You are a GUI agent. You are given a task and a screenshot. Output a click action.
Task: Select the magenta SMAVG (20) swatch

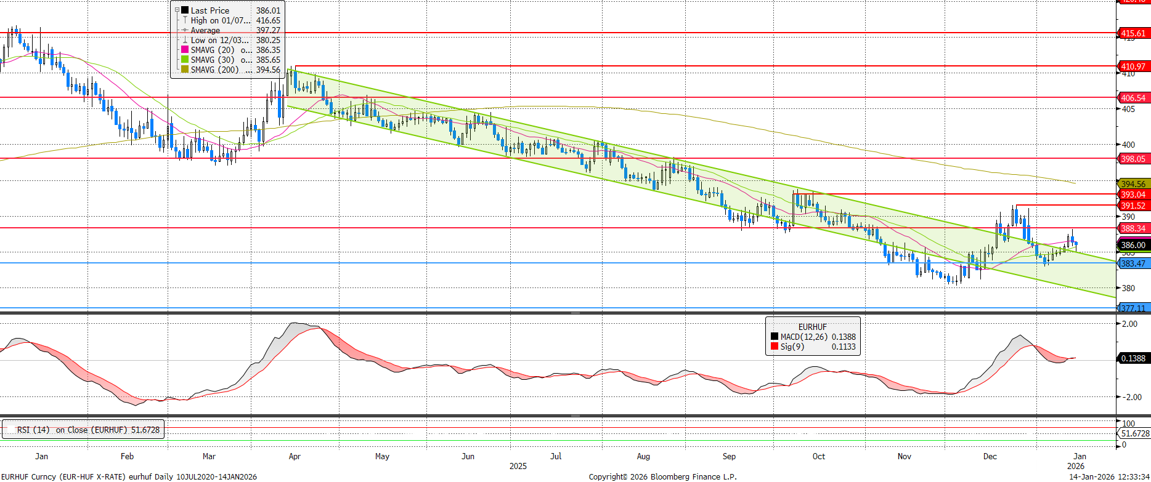click(x=185, y=50)
